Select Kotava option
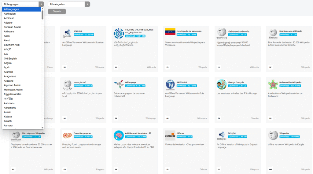The width and height of the screenshot is (313, 174). pyautogui.click(x=22, y=117)
